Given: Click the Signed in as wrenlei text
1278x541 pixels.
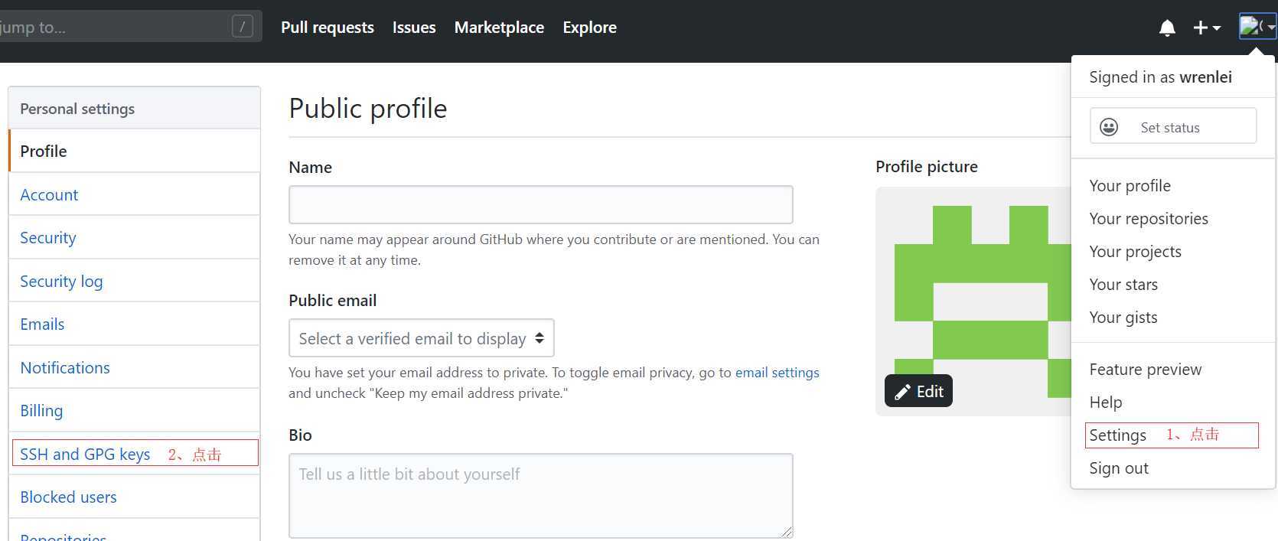Looking at the screenshot, I should point(1160,77).
